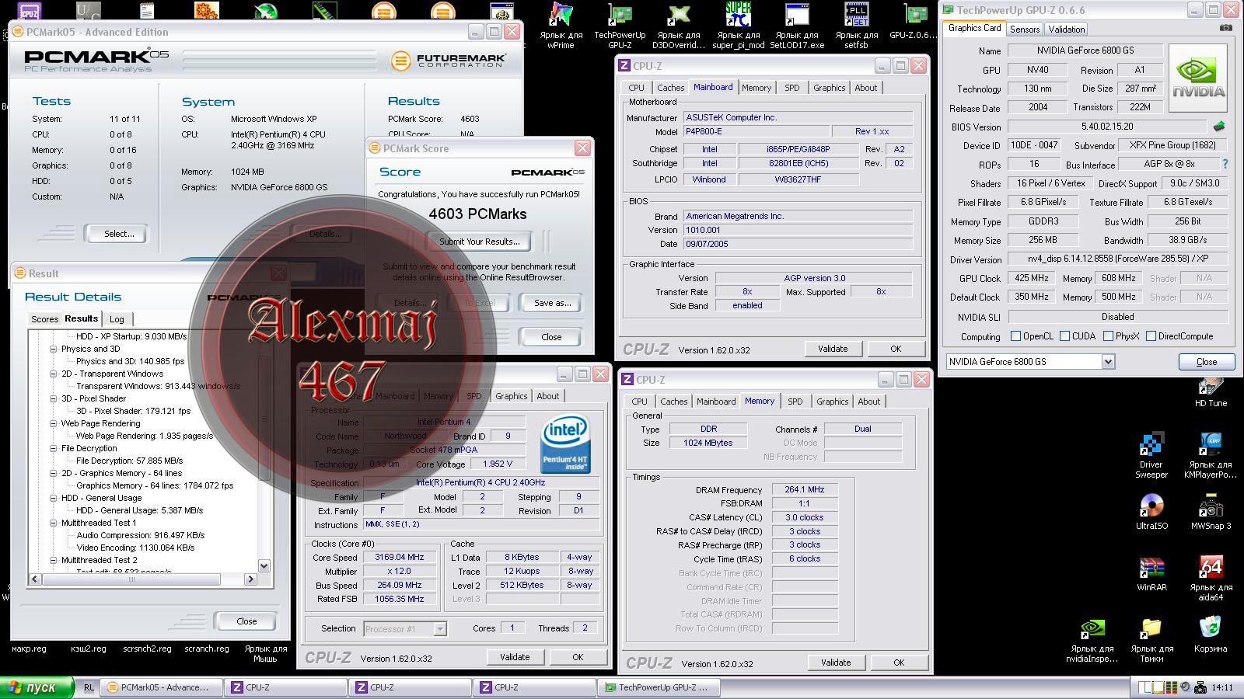This screenshot has height=699, width=1244.
Task: Open the D3DOverrider desktop shortcut
Action: 679,25
